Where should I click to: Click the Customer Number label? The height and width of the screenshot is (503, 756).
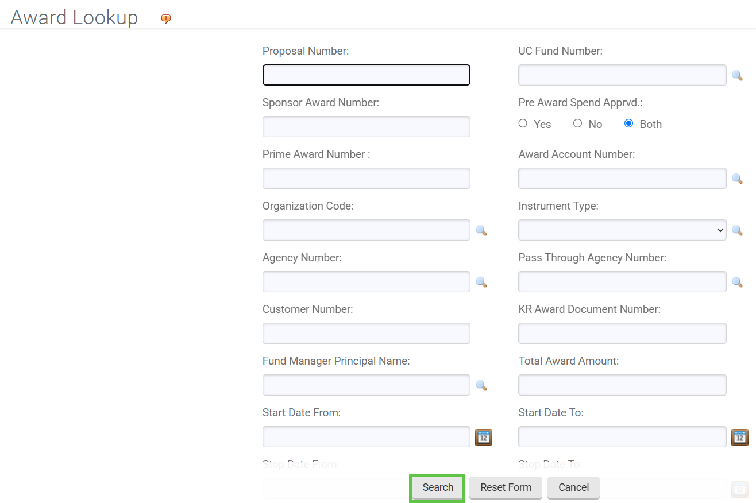[308, 309]
